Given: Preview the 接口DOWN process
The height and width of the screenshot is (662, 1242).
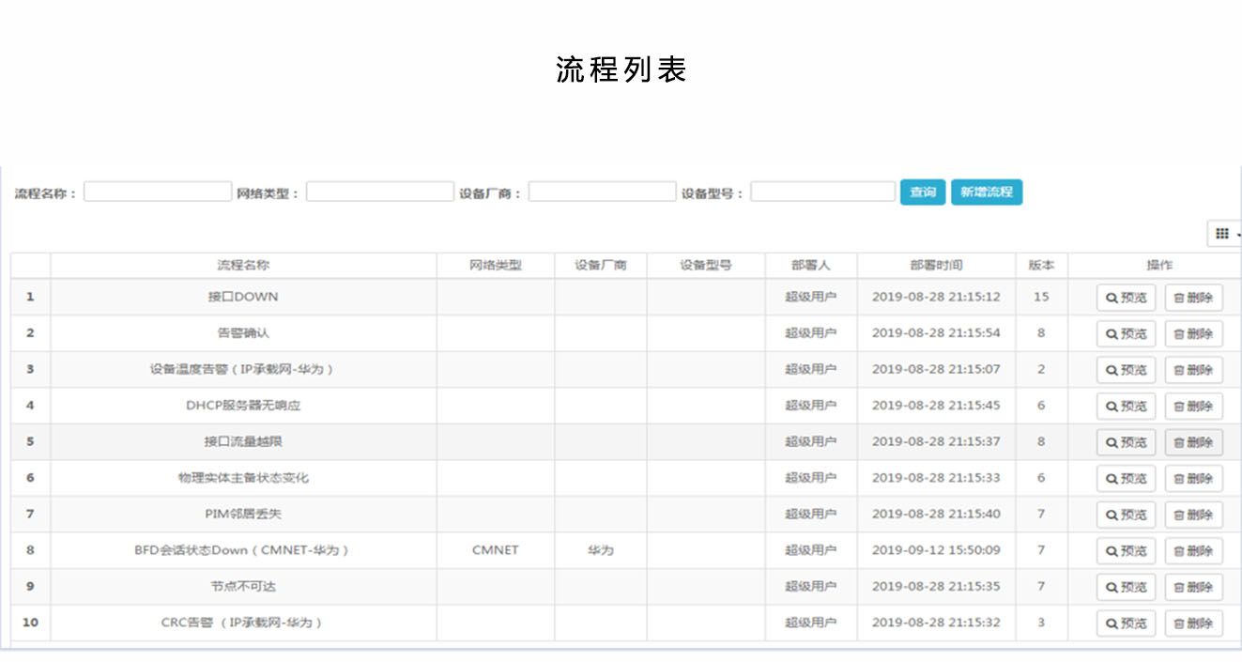Looking at the screenshot, I should click(x=1126, y=298).
